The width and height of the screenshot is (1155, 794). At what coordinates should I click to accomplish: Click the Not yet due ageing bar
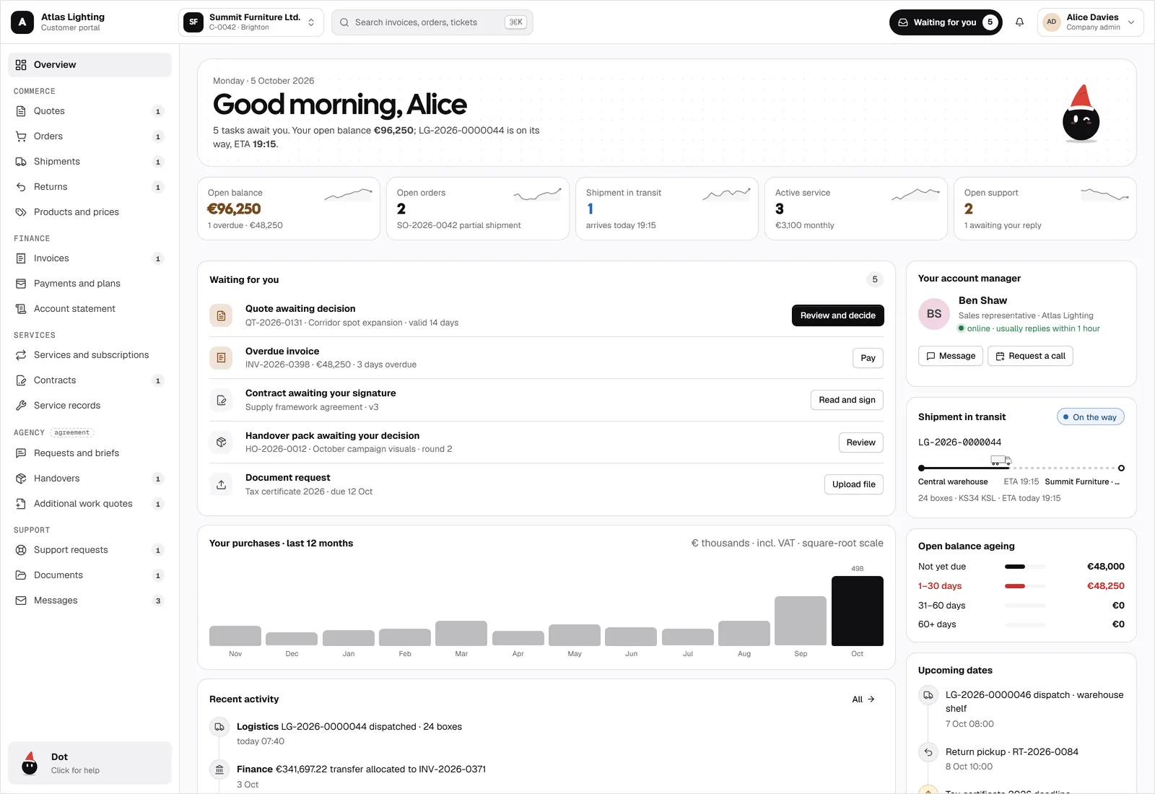[1024, 567]
